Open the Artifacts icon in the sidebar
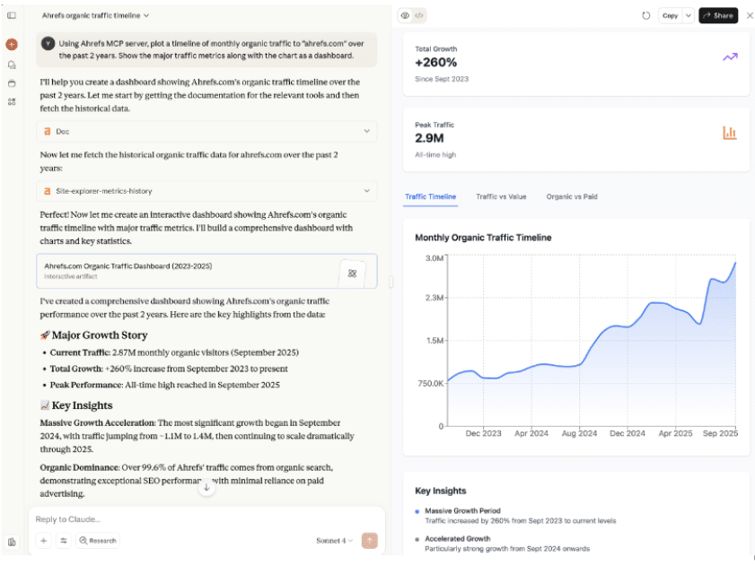Viewport: 755px width, 565px height. point(11,102)
